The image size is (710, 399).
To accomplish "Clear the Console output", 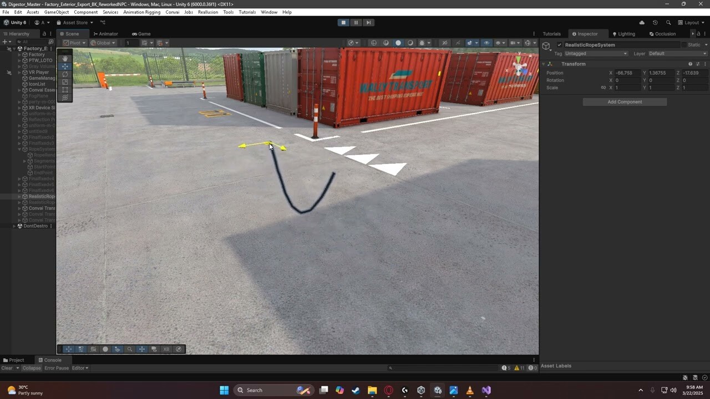I will pyautogui.click(x=8, y=368).
